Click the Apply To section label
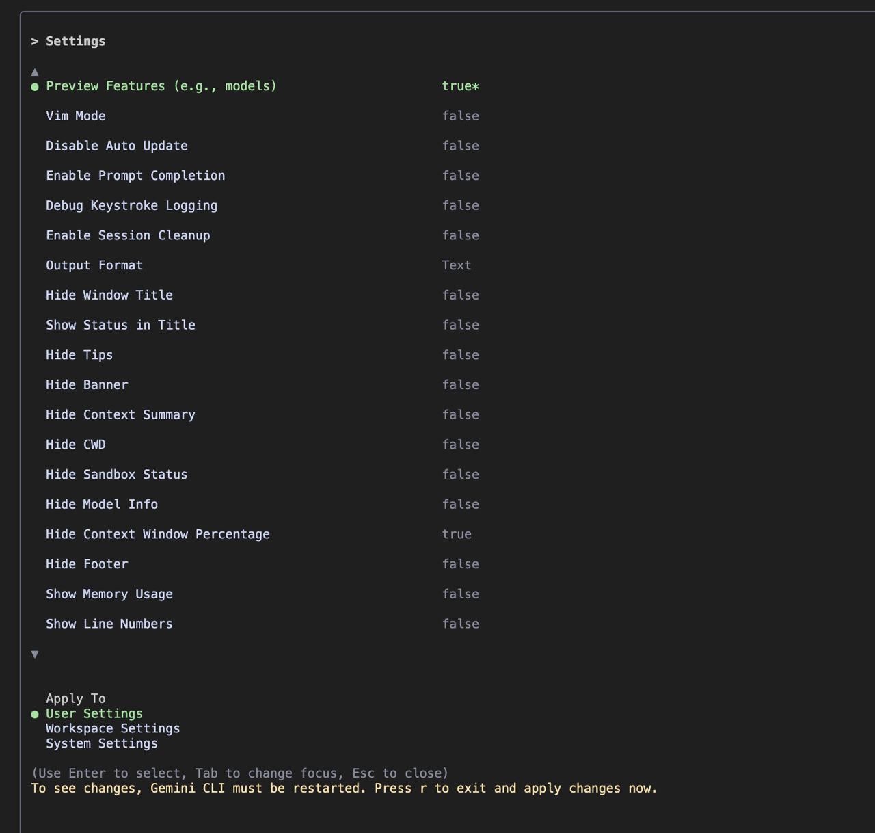The width and height of the screenshot is (875, 833). coord(76,698)
